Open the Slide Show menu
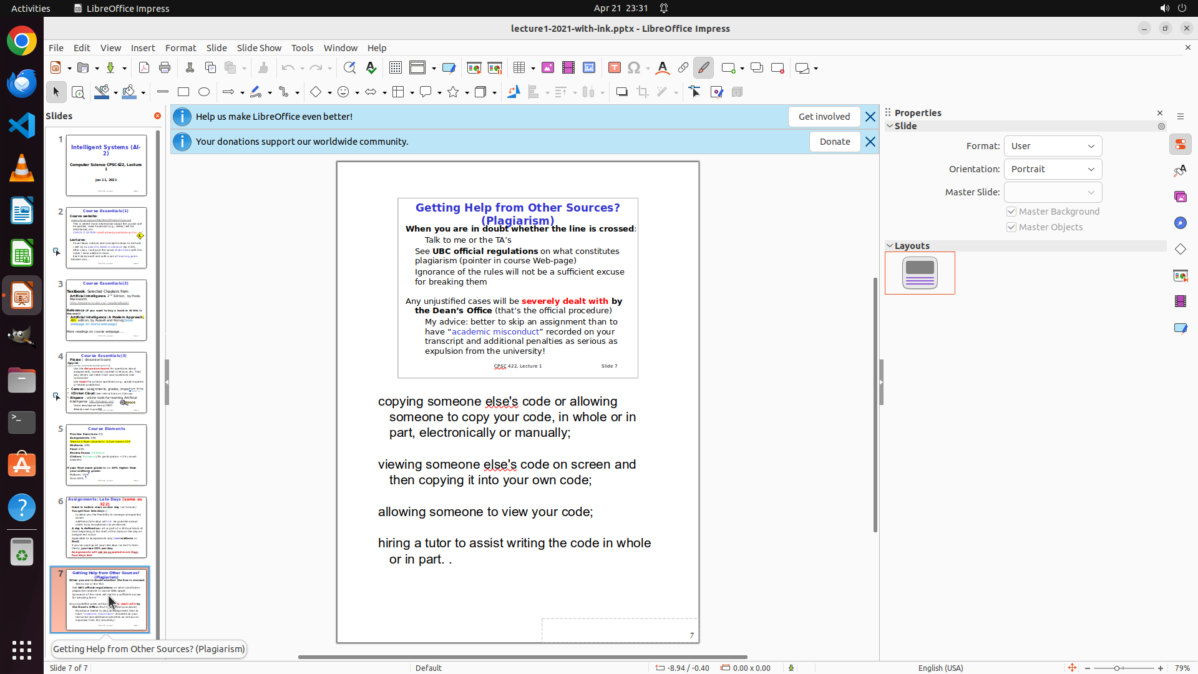This screenshot has height=674, width=1198. (x=259, y=48)
